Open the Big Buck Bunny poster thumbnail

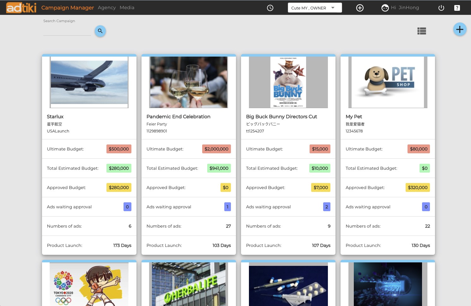288,82
